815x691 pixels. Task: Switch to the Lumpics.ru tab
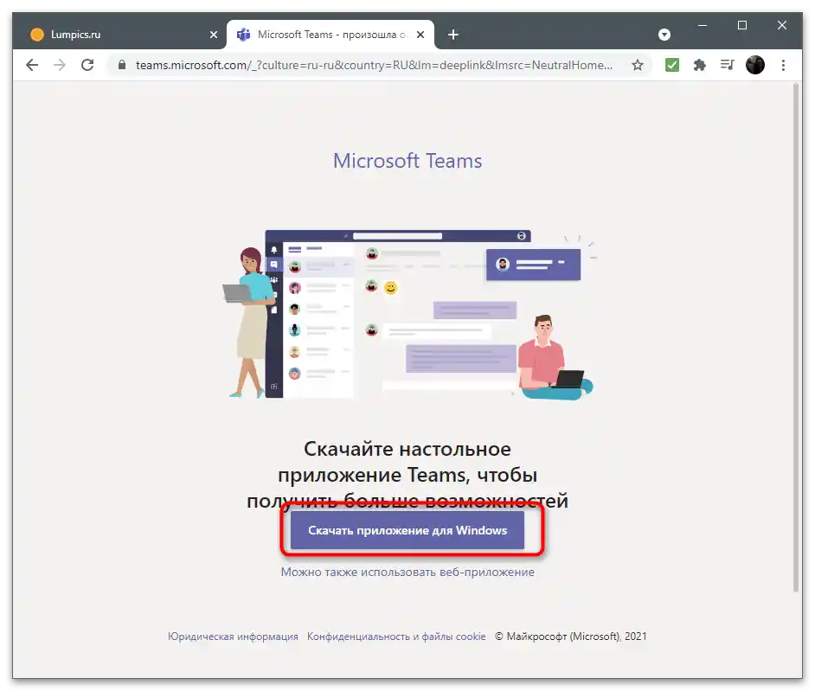[124, 35]
